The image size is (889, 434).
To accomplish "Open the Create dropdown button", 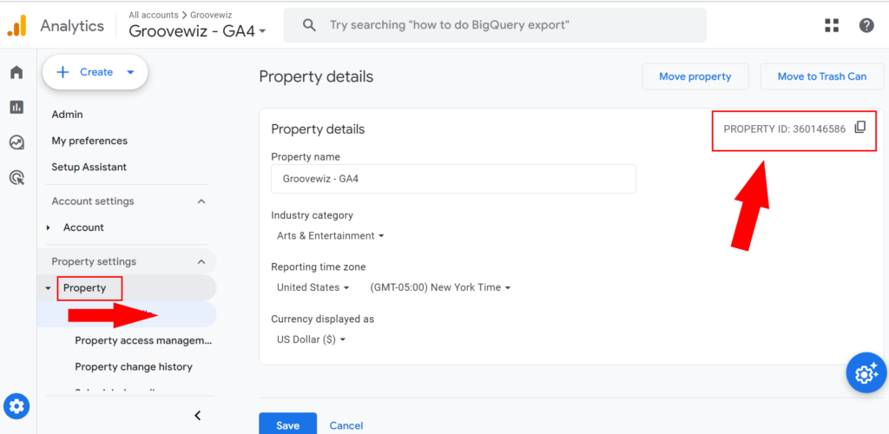I will (95, 72).
